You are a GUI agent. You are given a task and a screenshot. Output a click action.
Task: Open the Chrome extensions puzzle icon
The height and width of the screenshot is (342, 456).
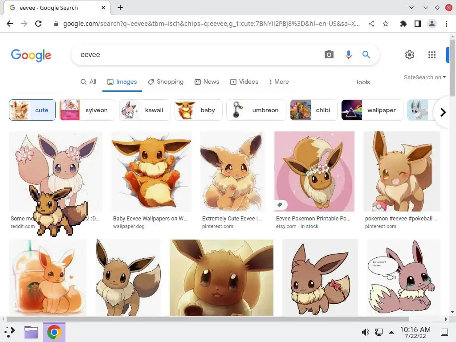coord(403,24)
